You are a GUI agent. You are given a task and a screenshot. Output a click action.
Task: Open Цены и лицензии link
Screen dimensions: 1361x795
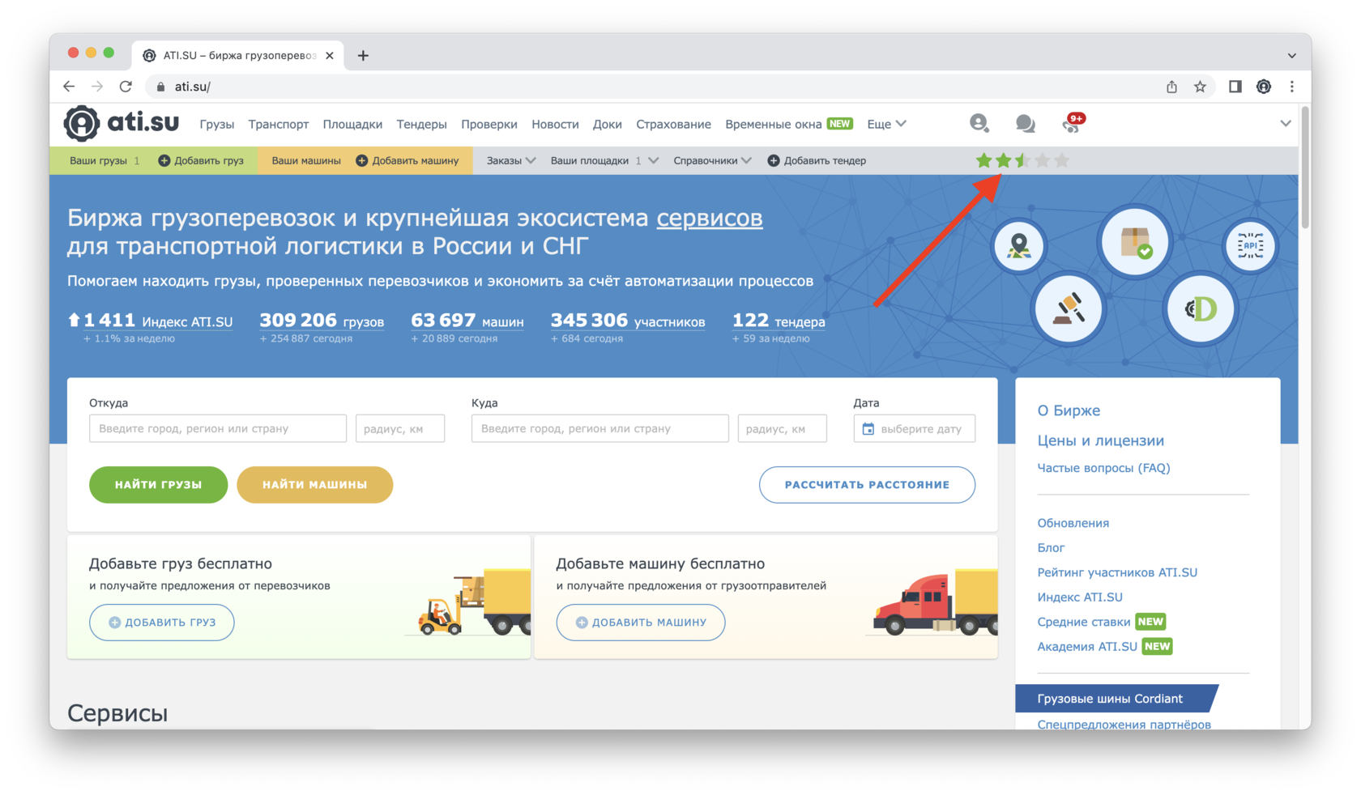pos(1100,440)
